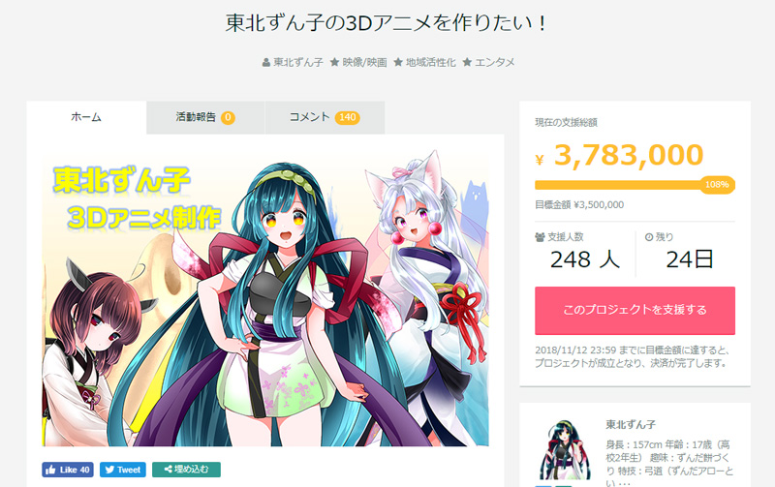Screen dimensions: 775x487
Task: Click the Facebook Like thumbs-up icon
Action: tap(50, 470)
